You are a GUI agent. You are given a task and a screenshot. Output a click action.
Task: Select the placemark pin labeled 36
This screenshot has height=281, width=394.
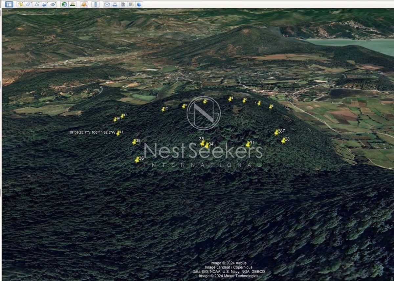click(x=137, y=160)
